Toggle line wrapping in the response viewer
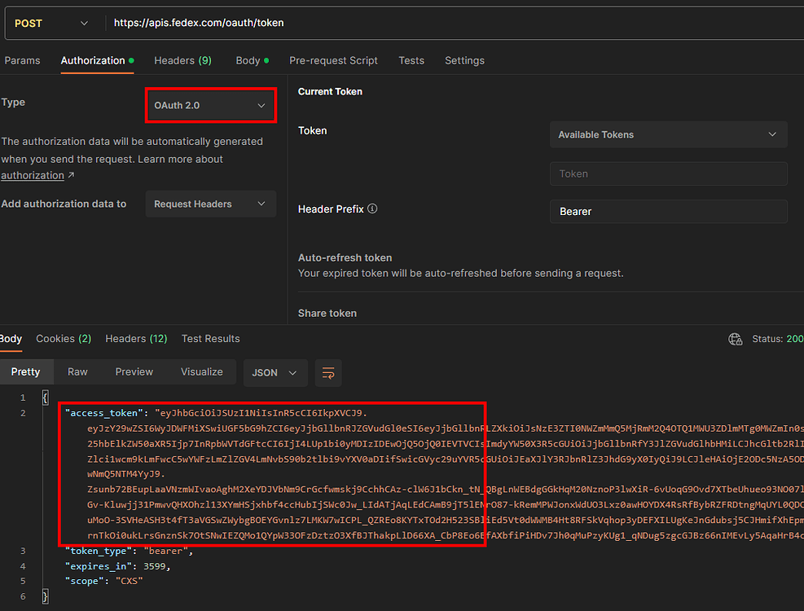The image size is (804, 611). [x=327, y=372]
